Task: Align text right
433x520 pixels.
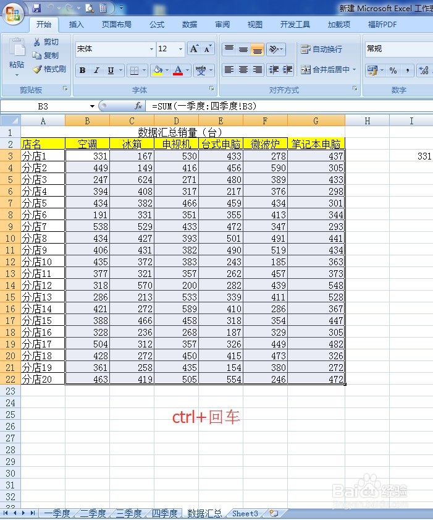Action: [257, 70]
